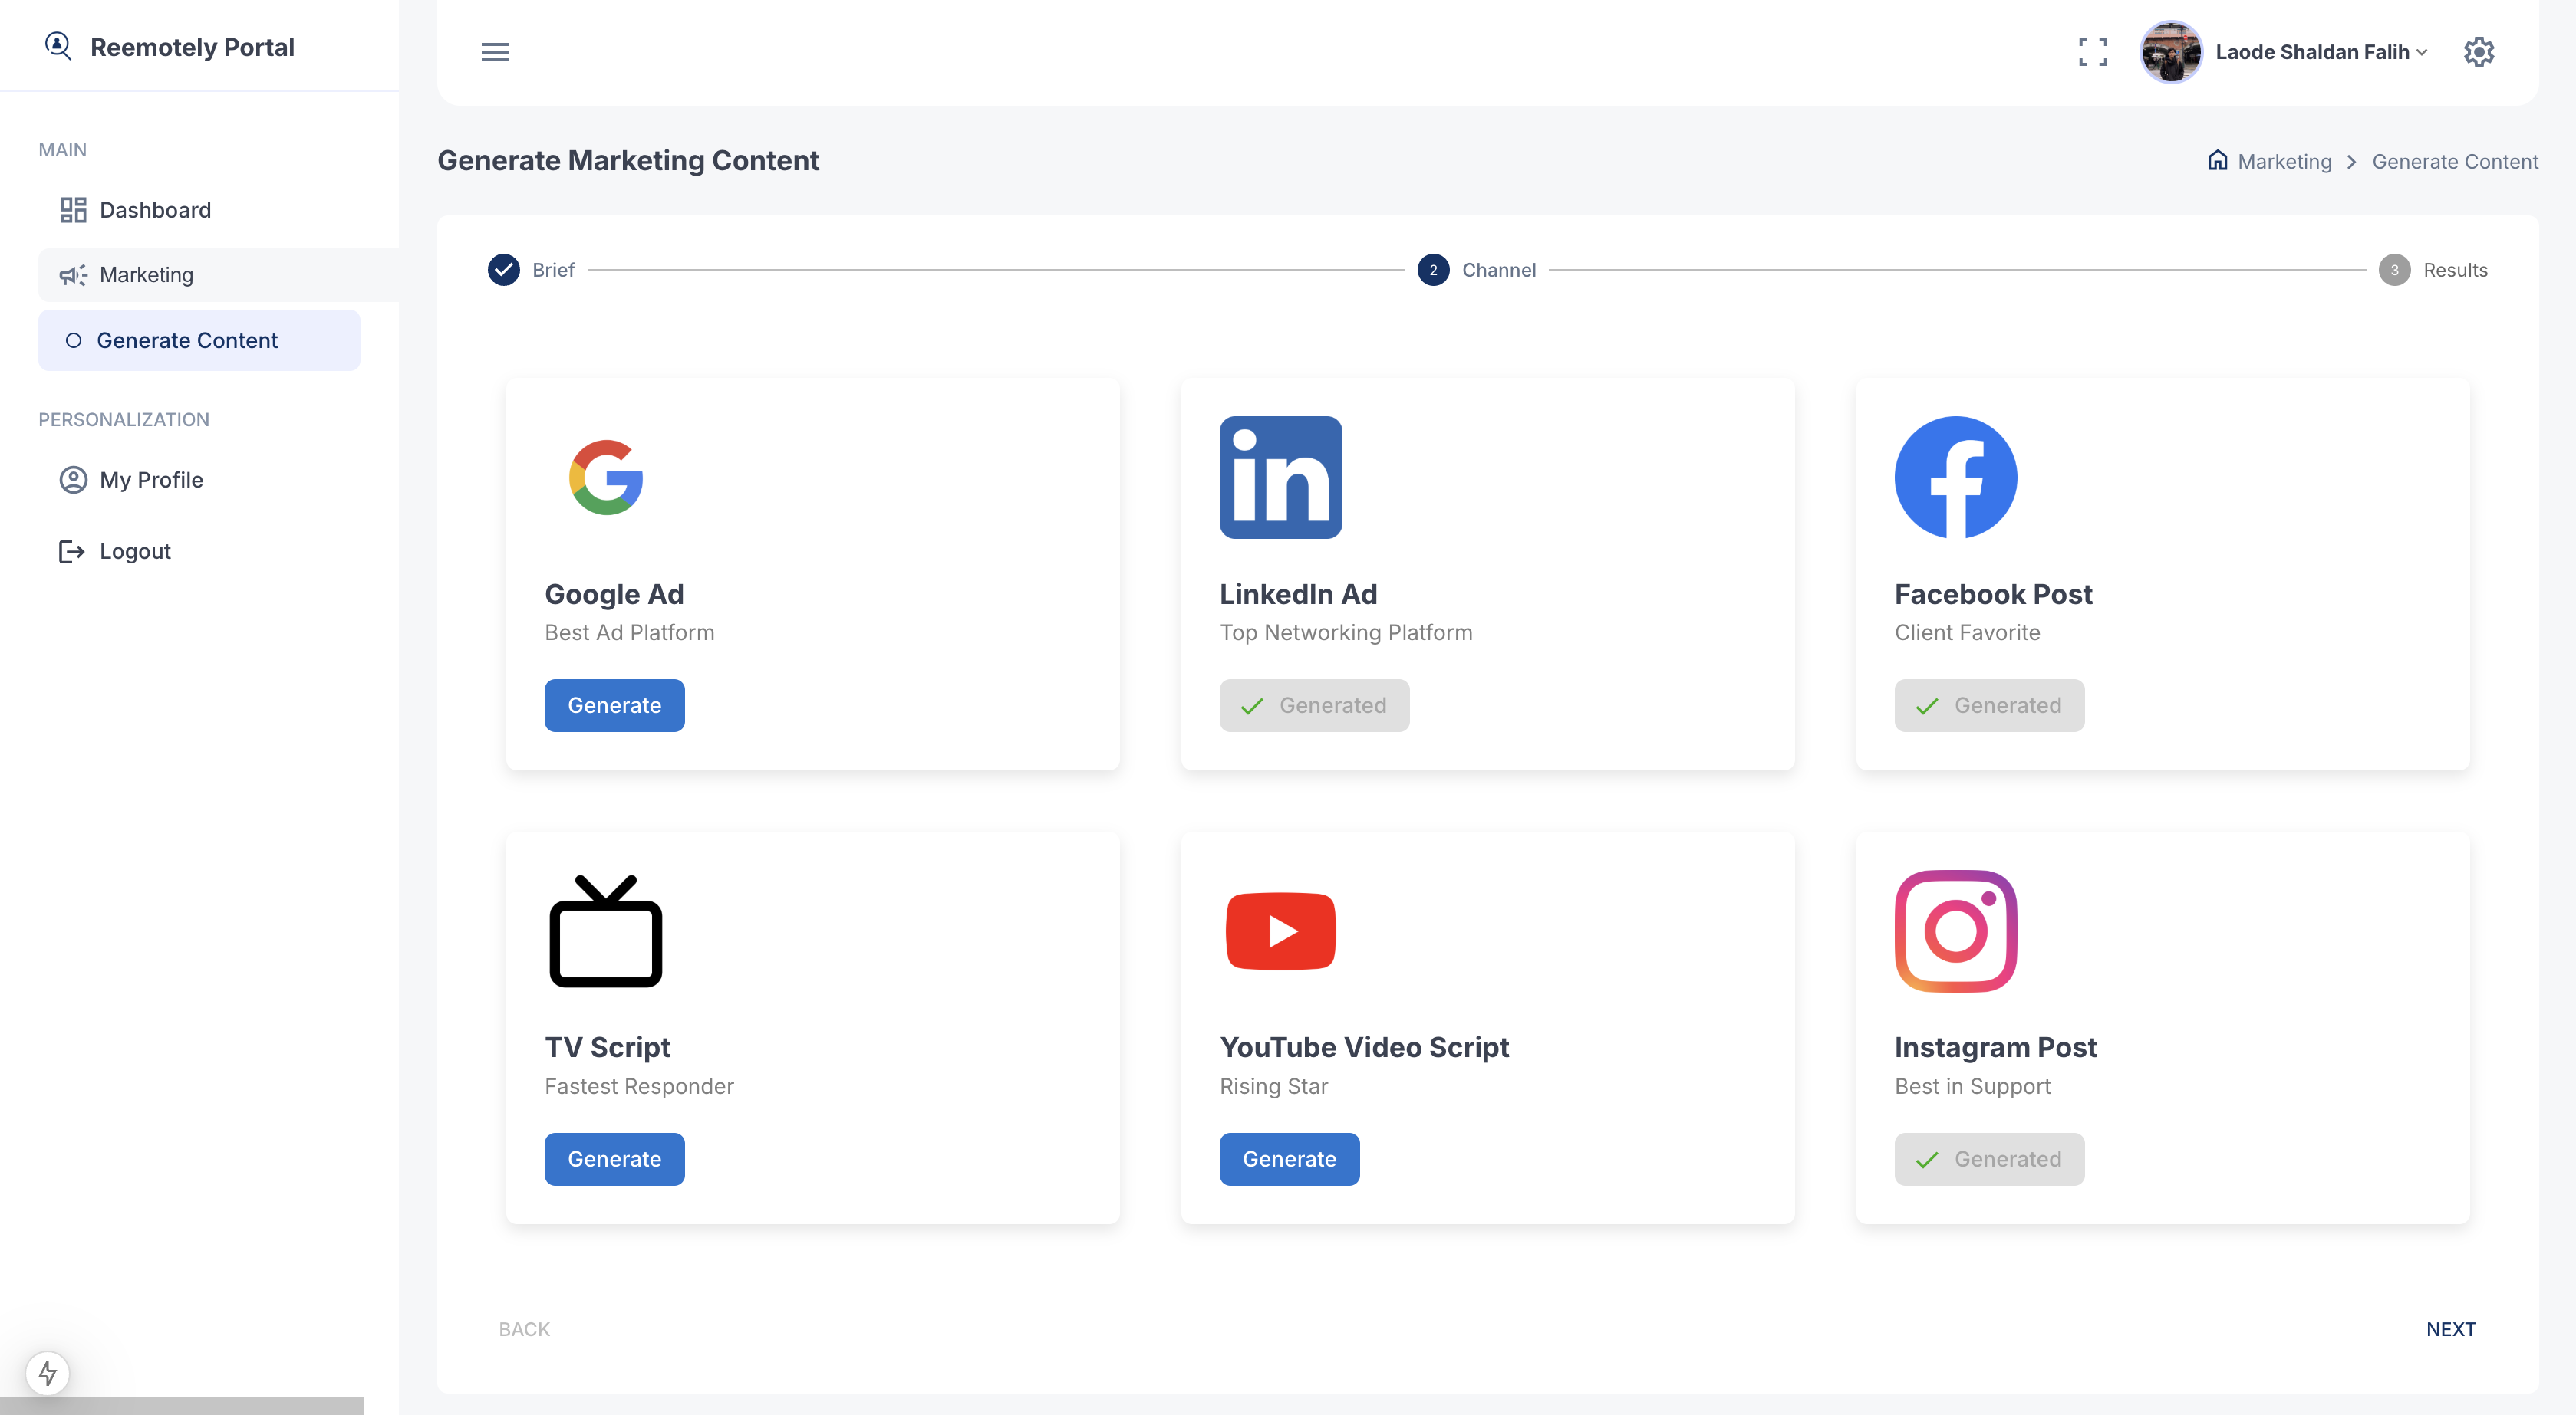Generate the Google Ad content
The image size is (2576, 1415).
[614, 705]
